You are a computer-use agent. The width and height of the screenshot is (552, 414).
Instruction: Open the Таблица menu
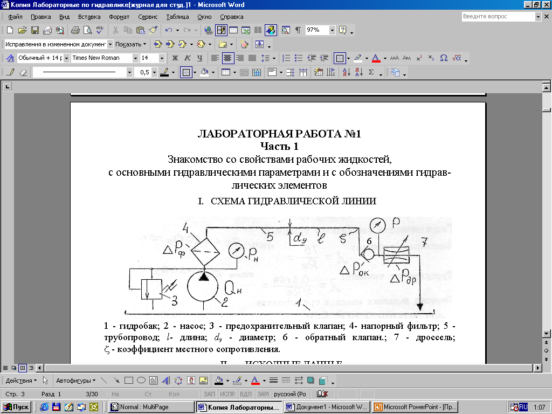click(177, 17)
